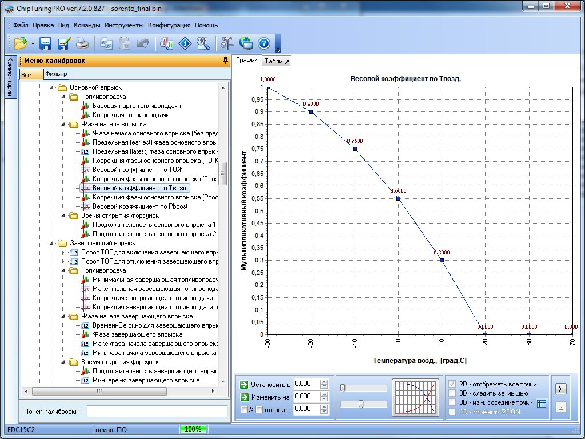Click the Save floppy disk icon
Viewport: 585px width, 439px height.
(46, 43)
